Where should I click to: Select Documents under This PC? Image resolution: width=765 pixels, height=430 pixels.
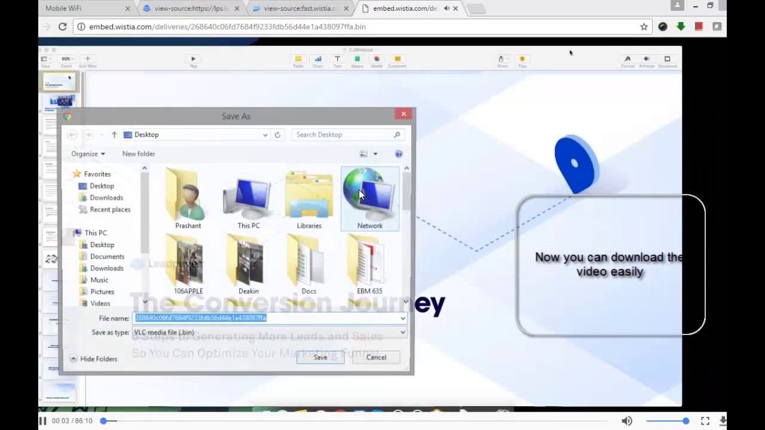102,256
